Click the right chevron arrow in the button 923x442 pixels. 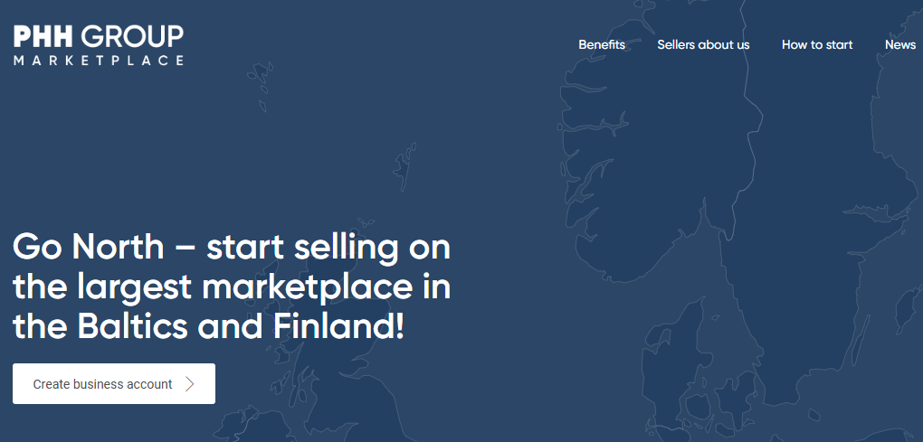[x=189, y=384]
